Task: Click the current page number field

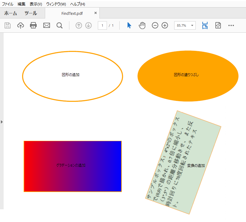Action: (102, 25)
